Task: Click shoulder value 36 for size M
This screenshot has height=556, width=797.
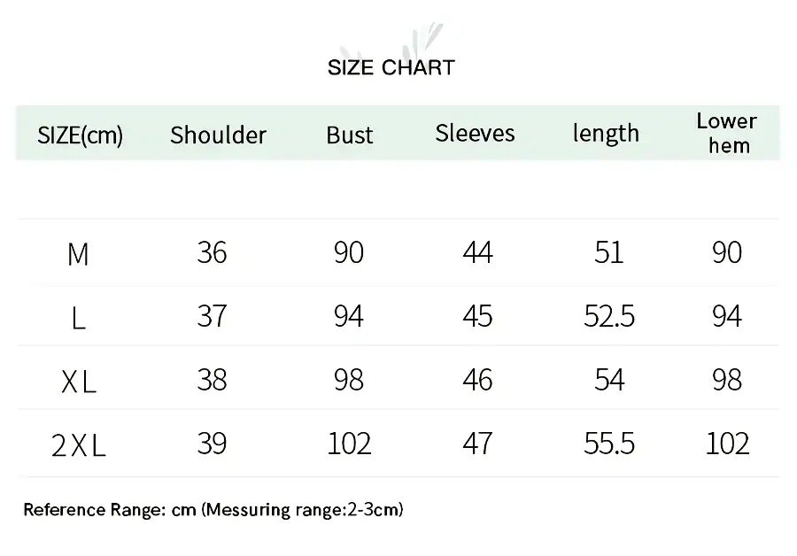Action: tap(212, 253)
